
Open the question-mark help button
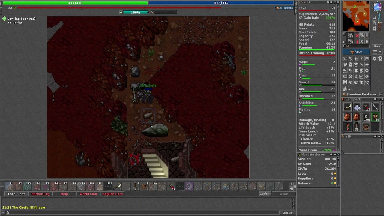[x=361, y=59]
